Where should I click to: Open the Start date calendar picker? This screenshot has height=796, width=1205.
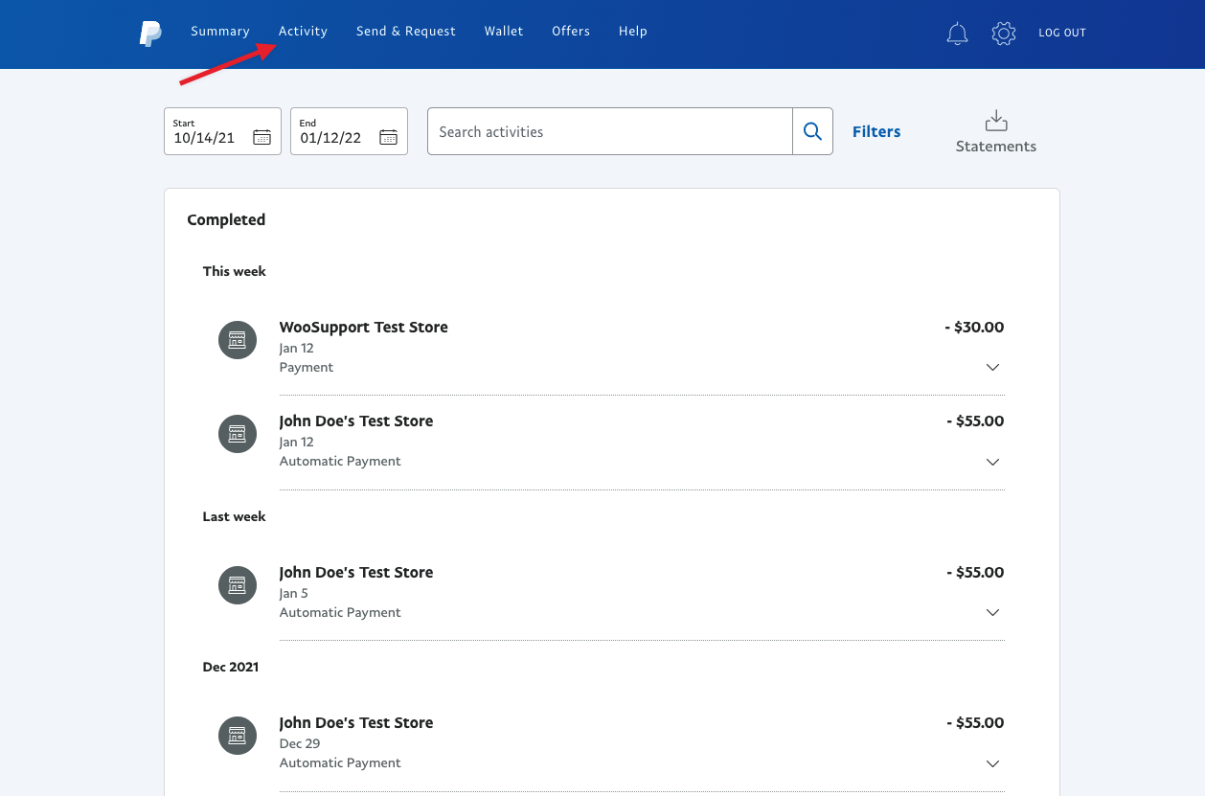(x=261, y=137)
